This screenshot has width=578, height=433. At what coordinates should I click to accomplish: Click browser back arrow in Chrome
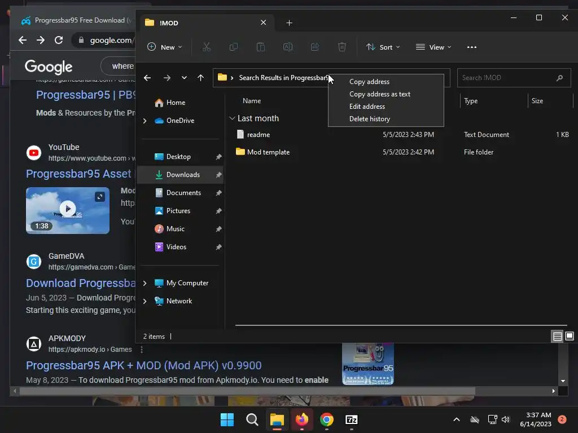(23, 40)
